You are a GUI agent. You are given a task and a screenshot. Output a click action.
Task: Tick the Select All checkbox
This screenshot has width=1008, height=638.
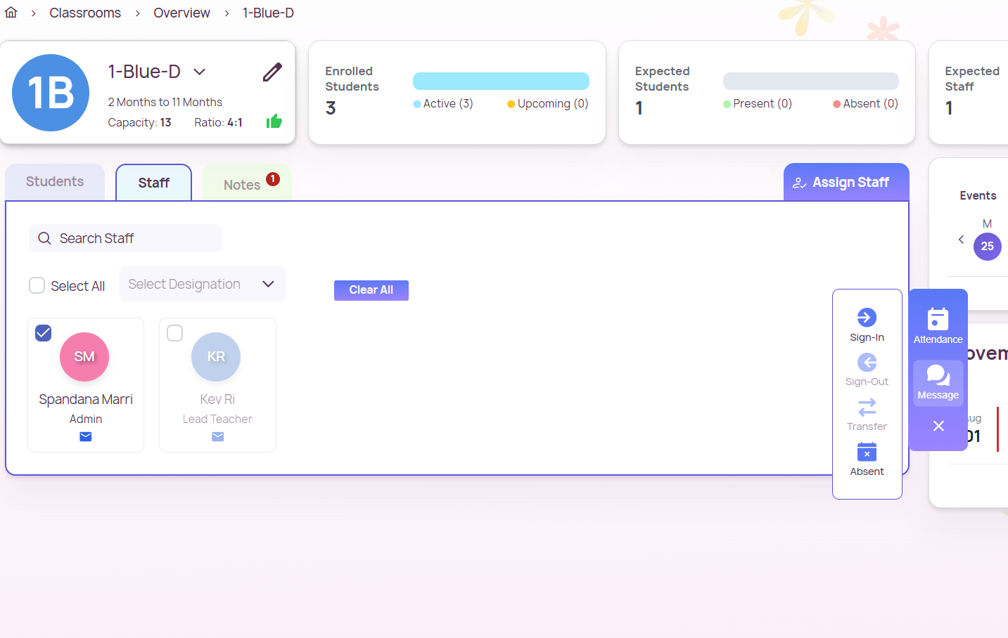click(x=37, y=285)
